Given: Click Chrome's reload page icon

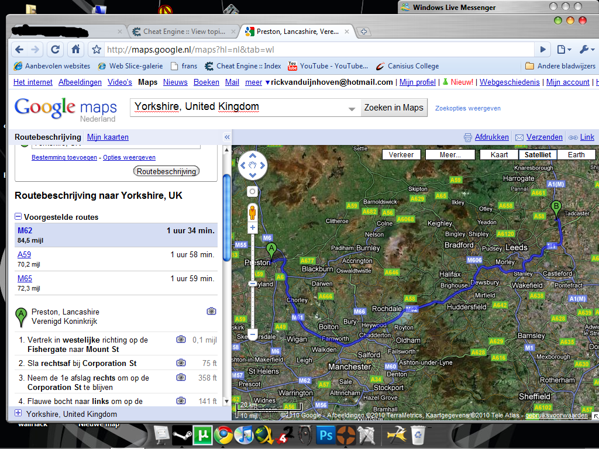Looking at the screenshot, I should pyautogui.click(x=55, y=50).
